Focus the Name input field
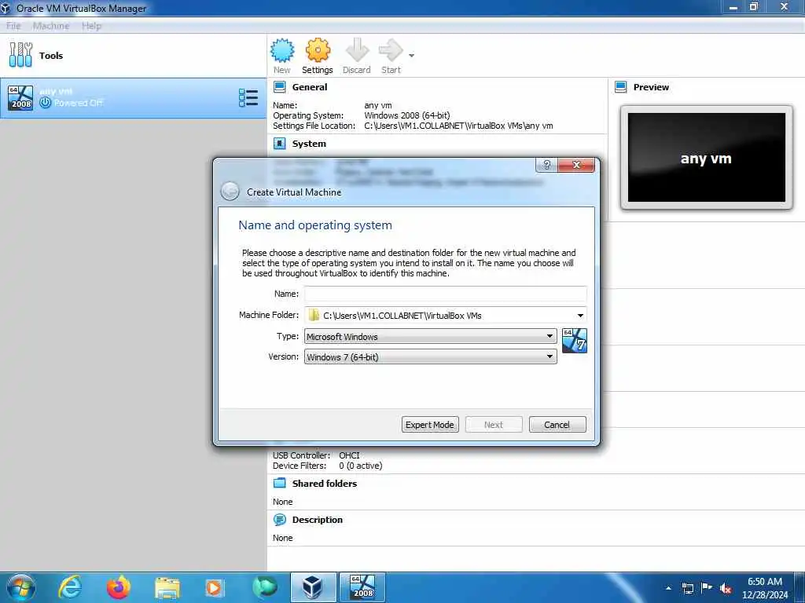The image size is (805, 603). (x=445, y=294)
